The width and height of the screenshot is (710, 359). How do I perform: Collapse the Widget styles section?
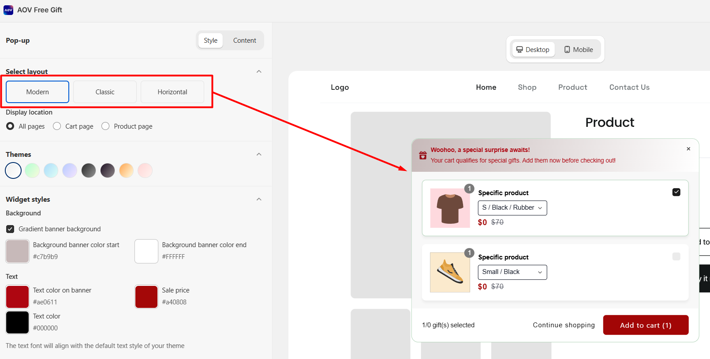coord(259,199)
